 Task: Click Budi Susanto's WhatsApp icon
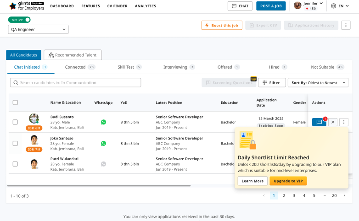tap(103, 122)
